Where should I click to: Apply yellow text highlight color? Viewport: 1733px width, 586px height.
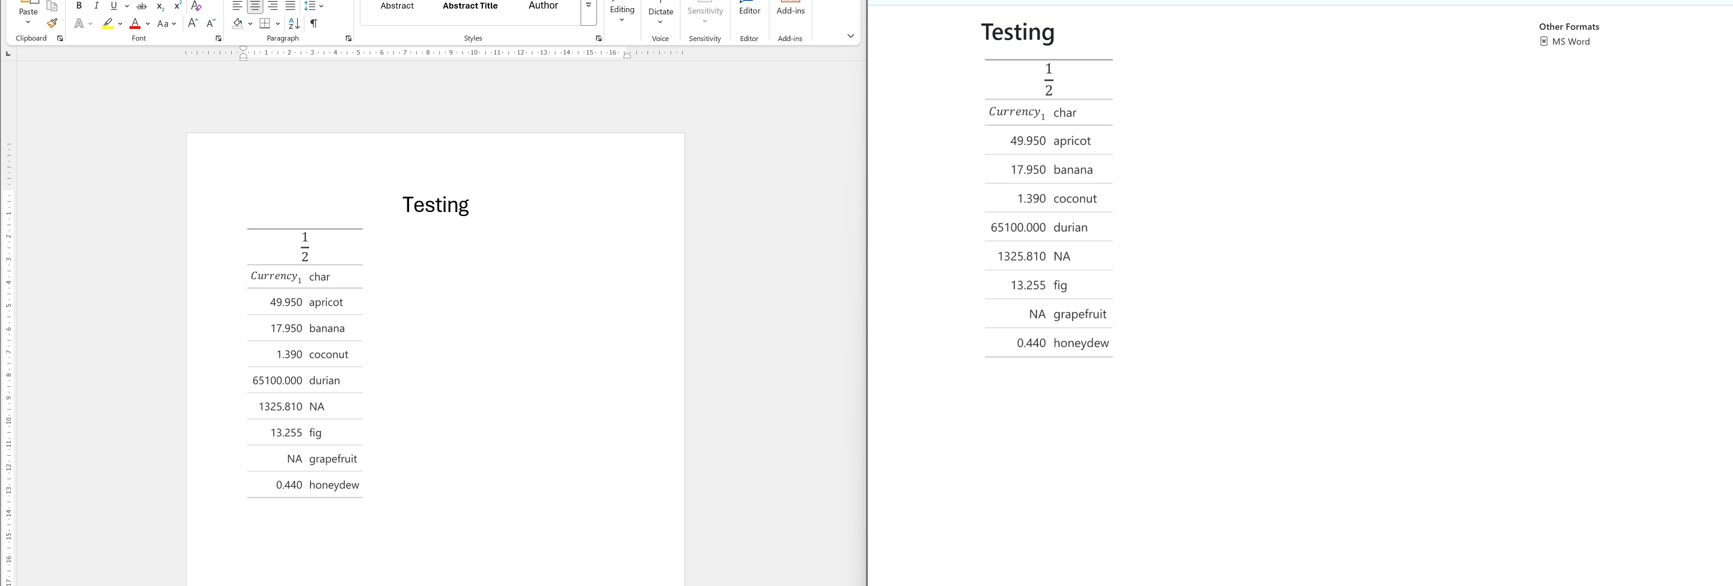tap(107, 23)
